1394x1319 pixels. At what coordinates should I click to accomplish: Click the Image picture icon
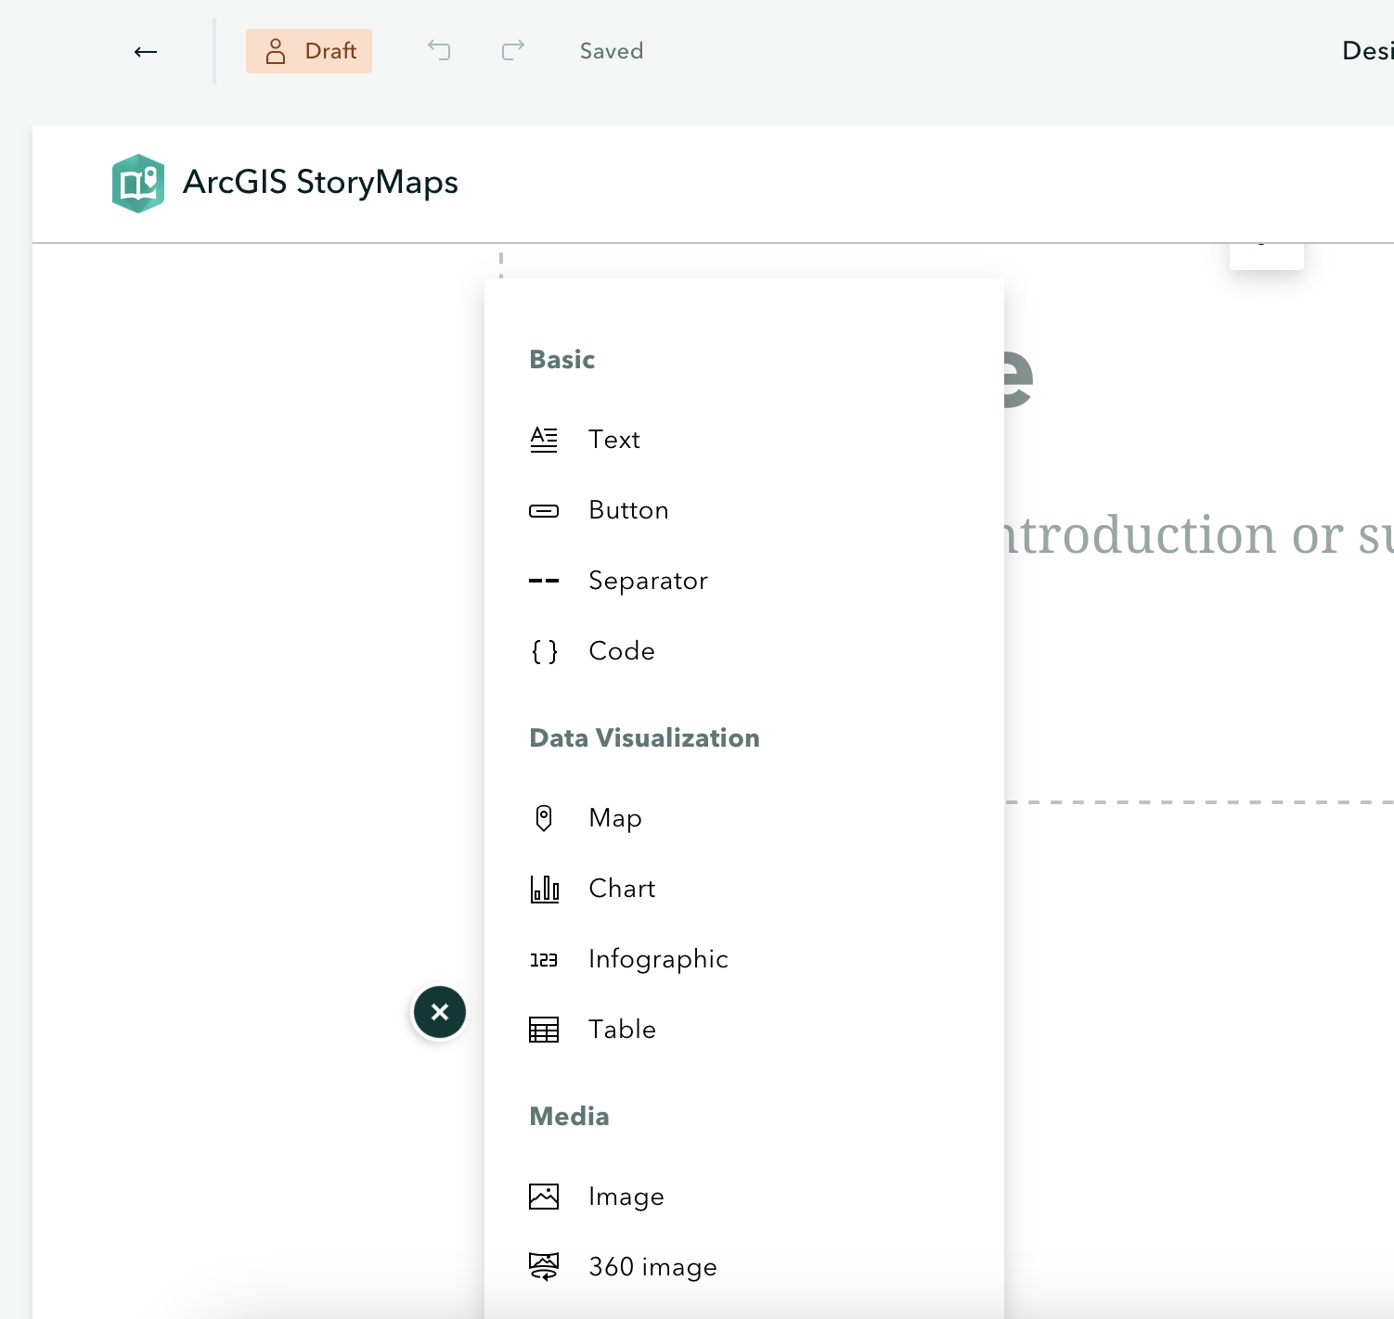coord(544,1197)
